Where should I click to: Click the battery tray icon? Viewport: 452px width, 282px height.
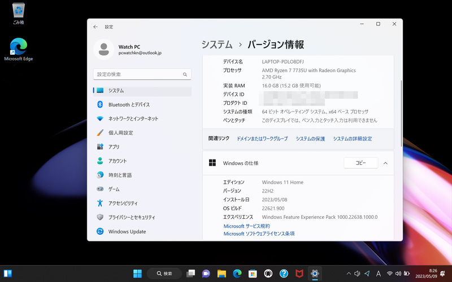(x=407, y=274)
